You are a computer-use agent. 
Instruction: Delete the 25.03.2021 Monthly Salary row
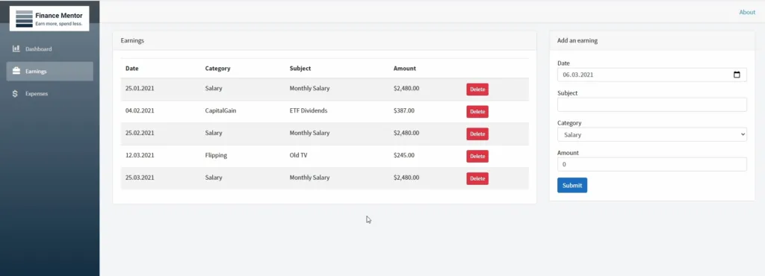coord(477,178)
